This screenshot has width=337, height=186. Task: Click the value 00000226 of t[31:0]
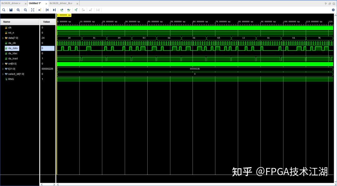(x=47, y=69)
